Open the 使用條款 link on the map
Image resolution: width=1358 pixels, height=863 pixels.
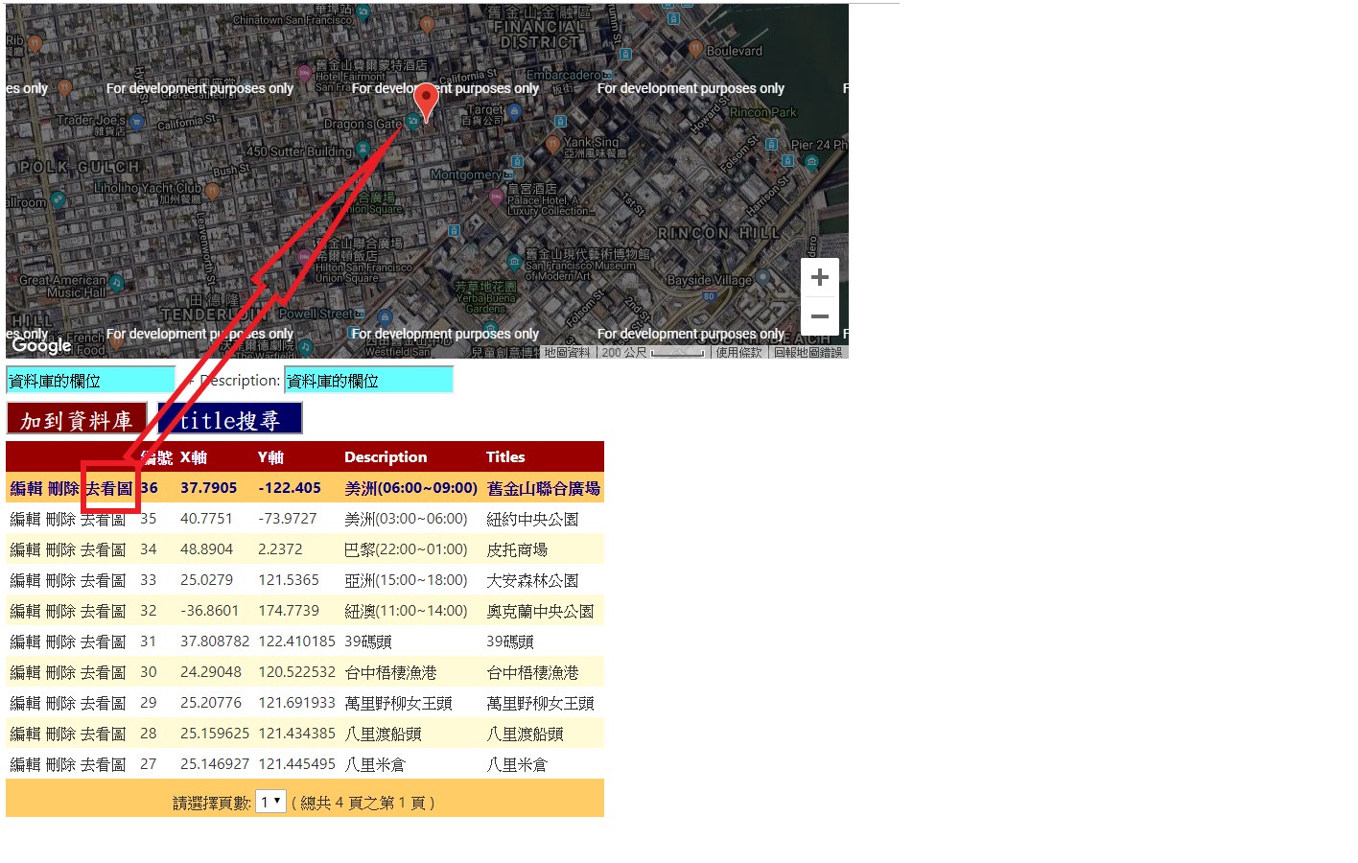(739, 352)
